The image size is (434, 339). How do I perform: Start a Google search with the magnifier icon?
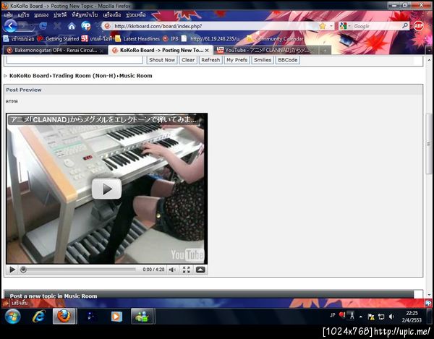(x=405, y=26)
